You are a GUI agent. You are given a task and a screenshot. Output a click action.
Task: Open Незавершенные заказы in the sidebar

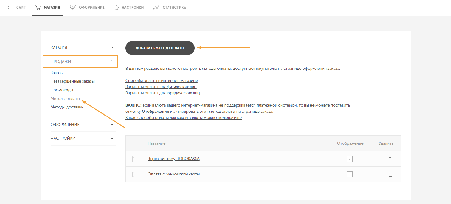point(72,81)
